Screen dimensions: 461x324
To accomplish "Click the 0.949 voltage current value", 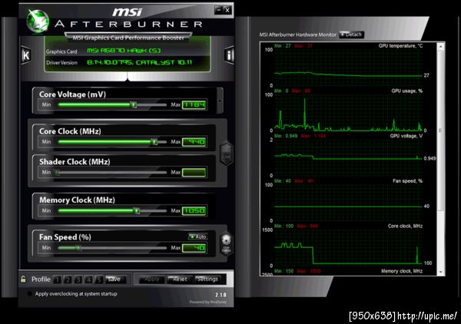I will (x=429, y=158).
